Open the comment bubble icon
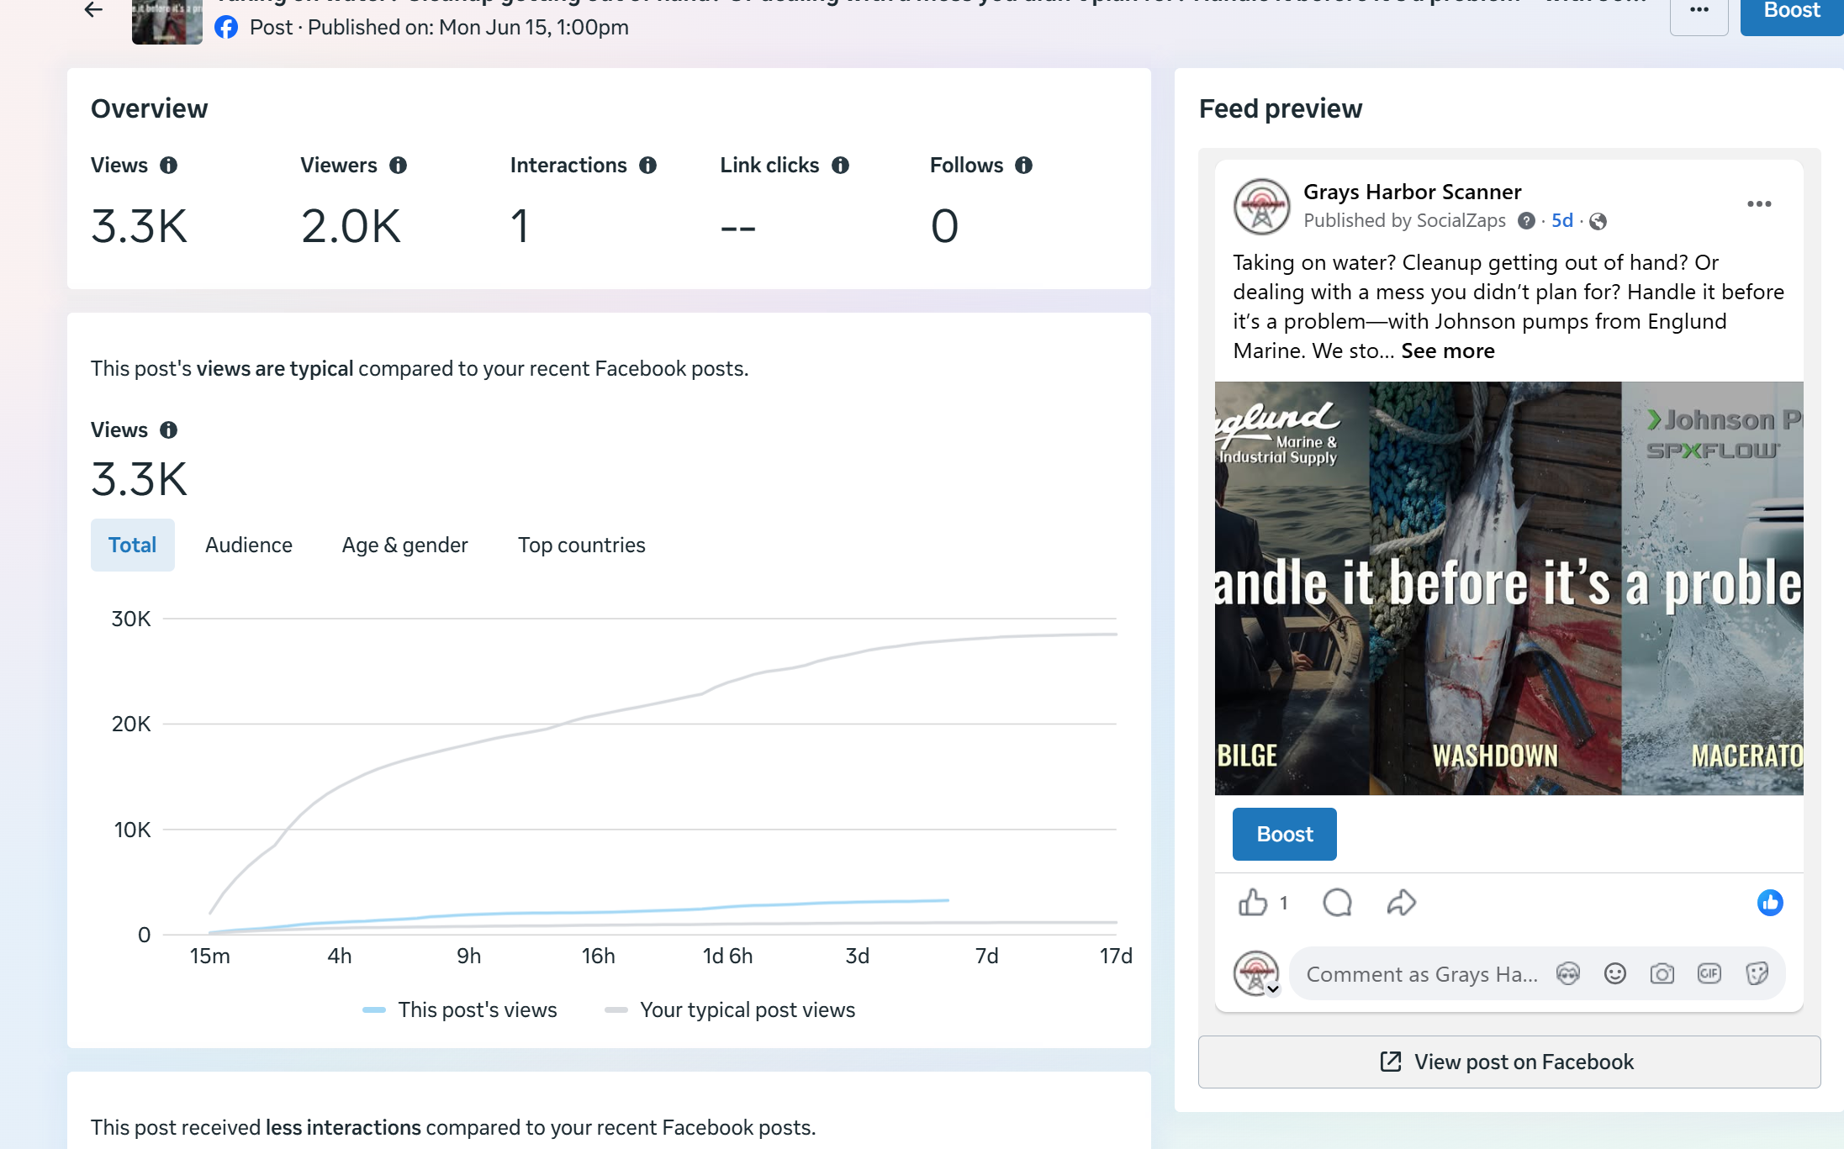The width and height of the screenshot is (1844, 1149). click(x=1337, y=903)
